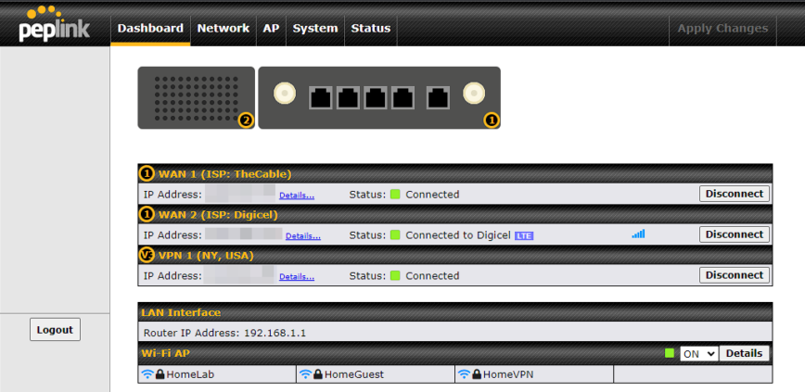Click the WAN 1 green status indicator
The height and width of the screenshot is (392, 805).
pos(395,195)
